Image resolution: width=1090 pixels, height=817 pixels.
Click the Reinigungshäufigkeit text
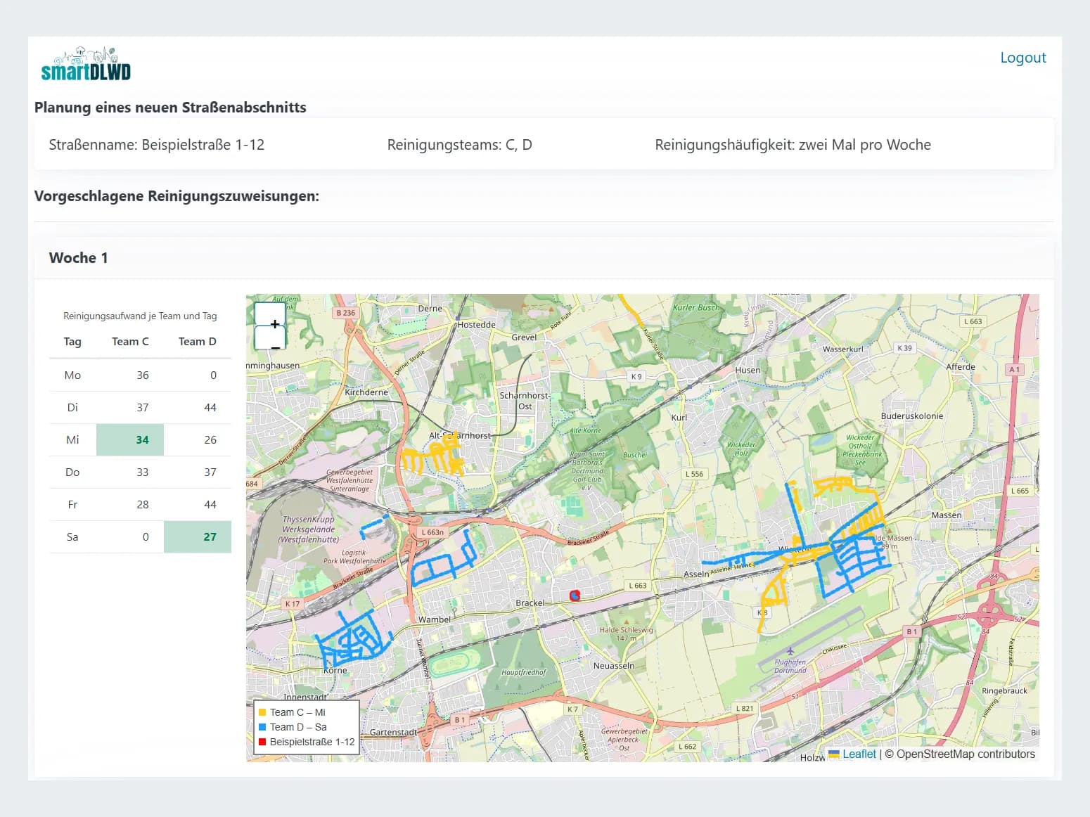pyautogui.click(x=793, y=145)
